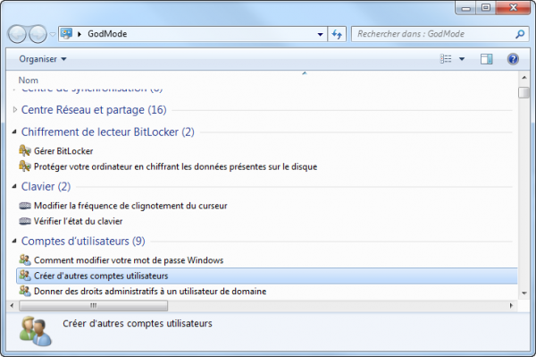536x357 pixels.
Task: Select Vérifier l'état du clavier
Action: pyautogui.click(x=78, y=222)
